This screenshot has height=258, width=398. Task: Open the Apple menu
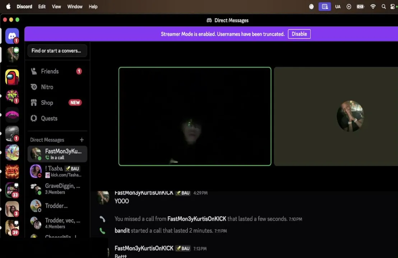8,6
